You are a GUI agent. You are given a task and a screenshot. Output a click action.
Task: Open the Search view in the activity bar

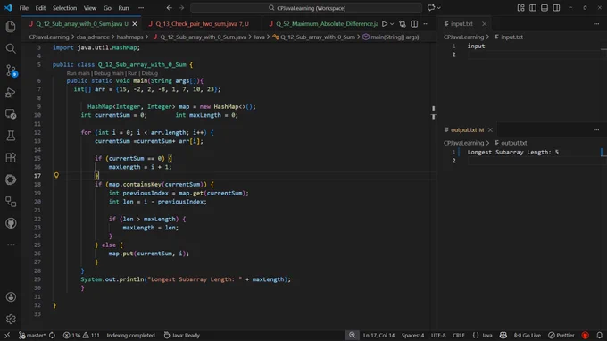click(11, 48)
